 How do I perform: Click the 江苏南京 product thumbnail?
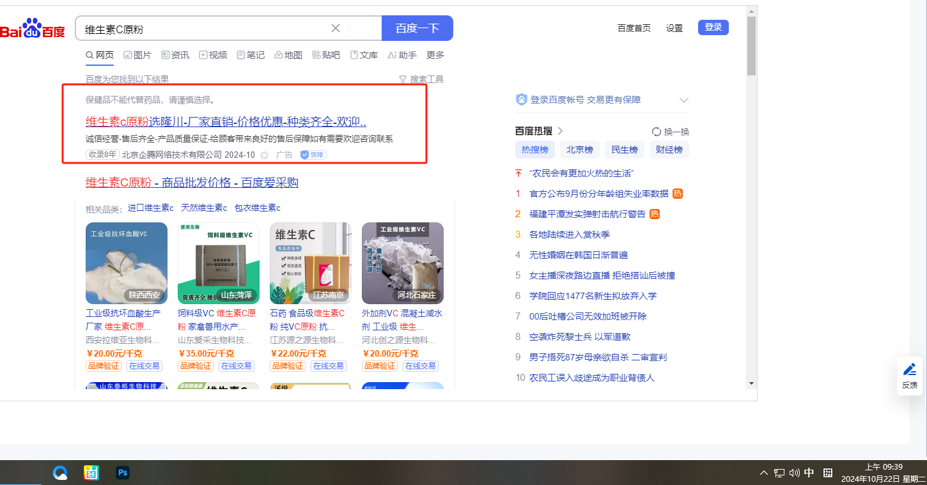point(311,263)
